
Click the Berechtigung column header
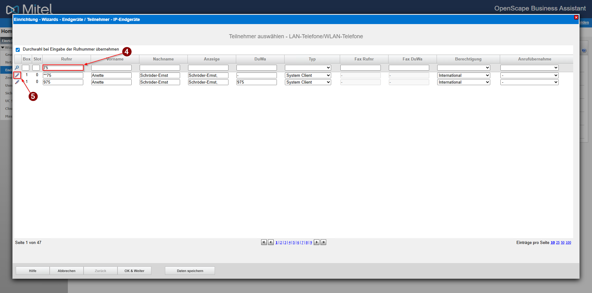[468, 59]
